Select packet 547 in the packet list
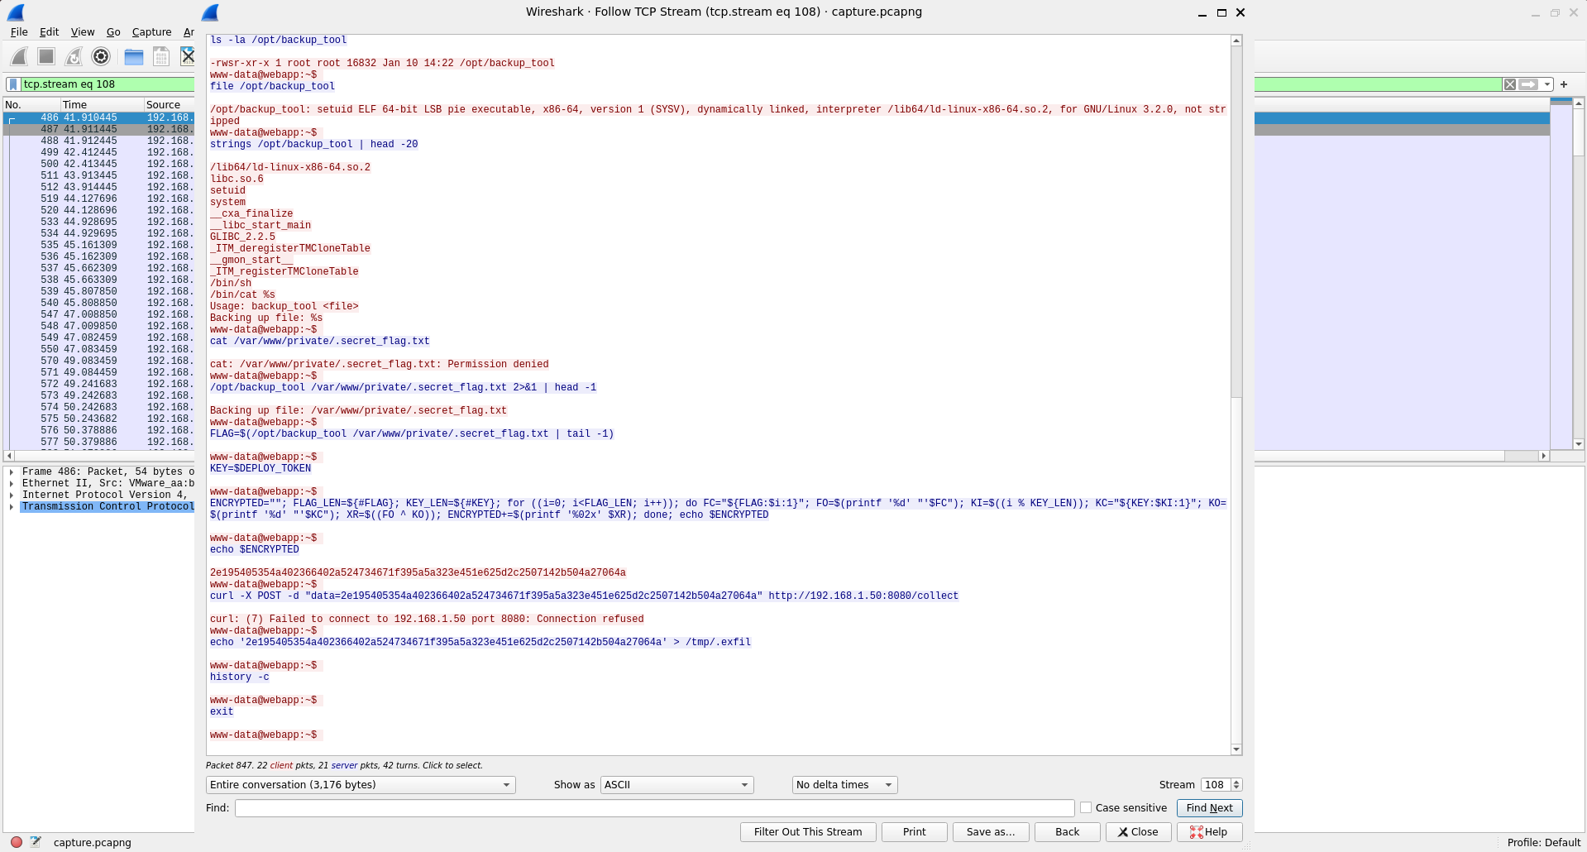 click(99, 314)
